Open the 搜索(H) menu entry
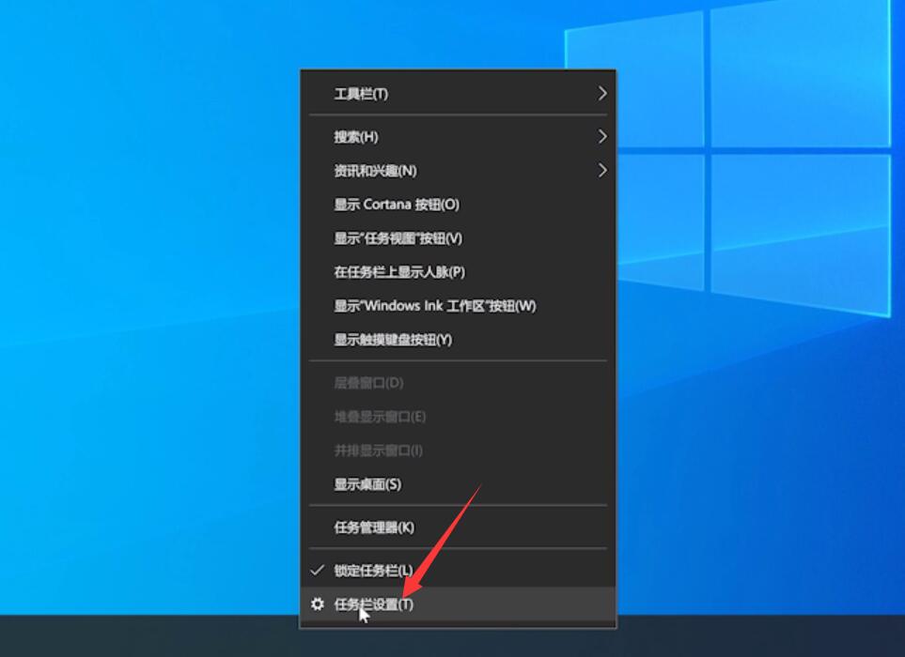 pyautogui.click(x=459, y=137)
